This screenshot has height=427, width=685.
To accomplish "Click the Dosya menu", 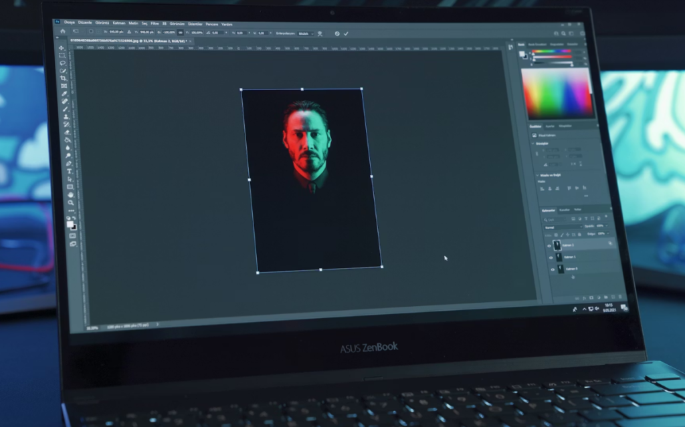I will pyautogui.click(x=71, y=22).
